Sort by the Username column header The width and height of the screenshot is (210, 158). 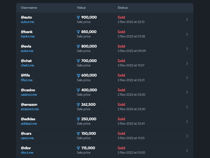(29, 8)
